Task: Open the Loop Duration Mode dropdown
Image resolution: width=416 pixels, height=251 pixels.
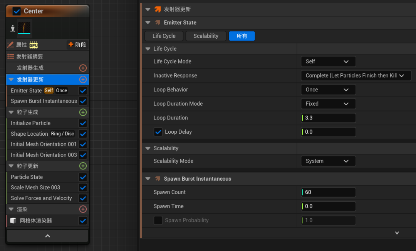Action: tap(328, 104)
